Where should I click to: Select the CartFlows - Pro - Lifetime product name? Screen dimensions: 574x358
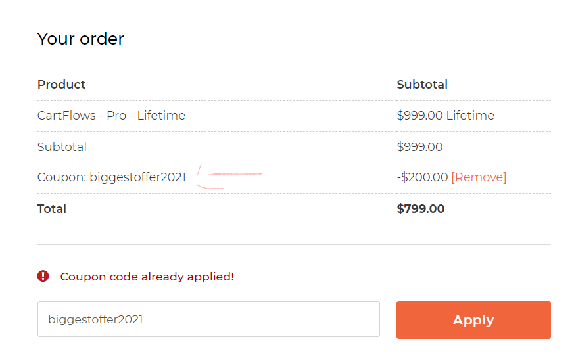click(111, 116)
